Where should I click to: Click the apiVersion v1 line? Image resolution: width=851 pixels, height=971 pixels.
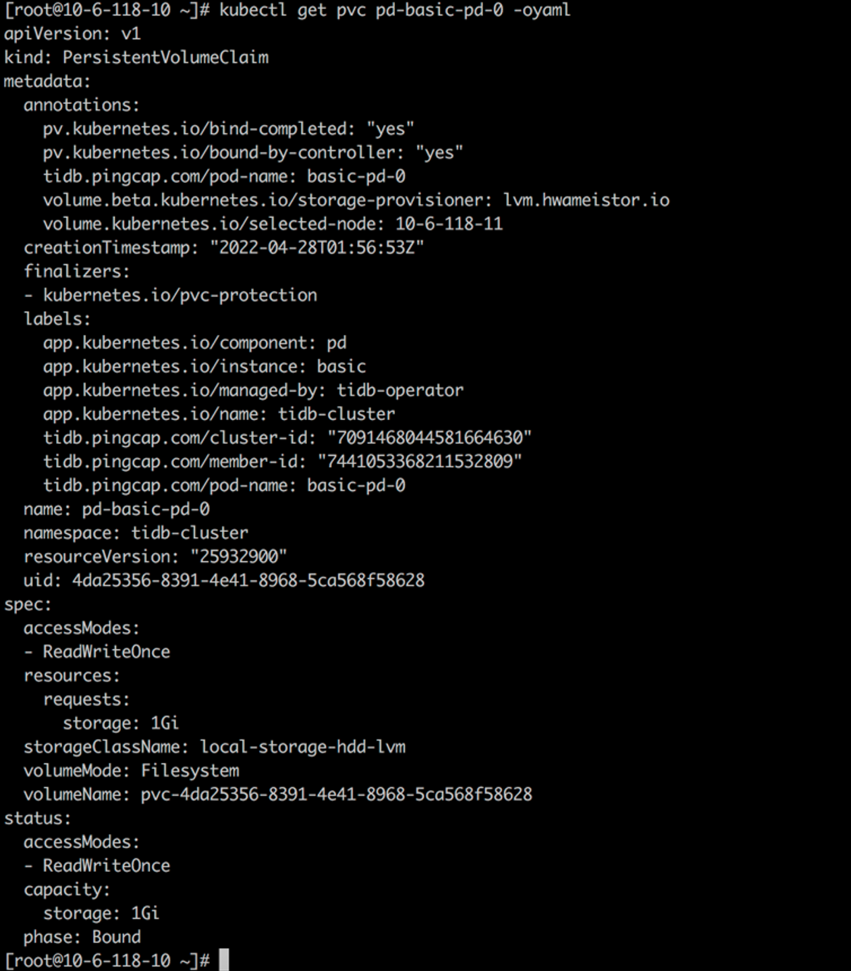(x=72, y=34)
